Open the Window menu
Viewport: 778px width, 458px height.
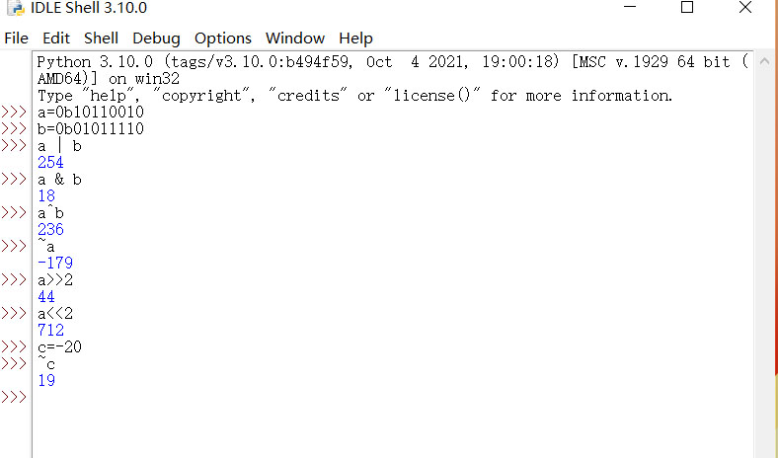tap(295, 38)
